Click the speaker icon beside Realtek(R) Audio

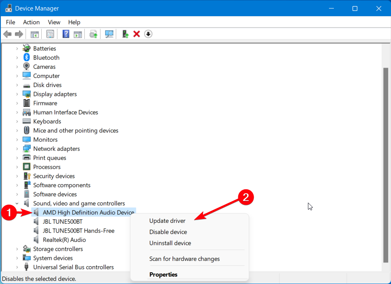[36, 239]
